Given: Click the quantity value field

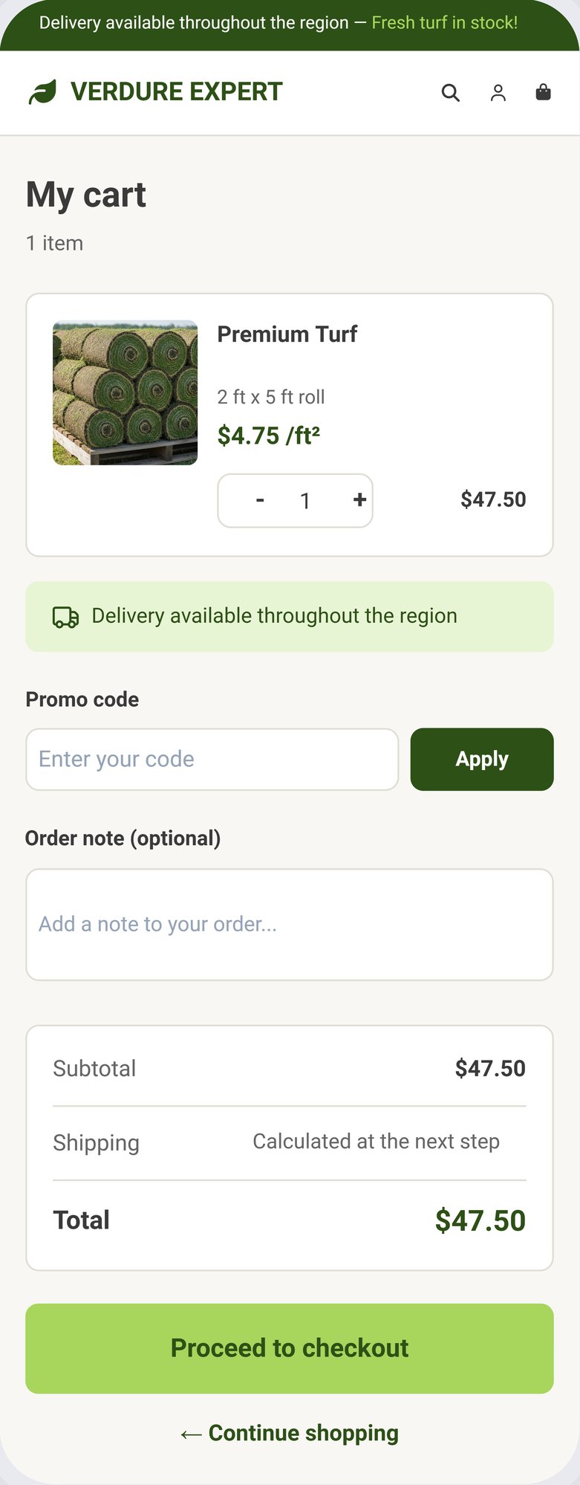Looking at the screenshot, I should click(304, 501).
